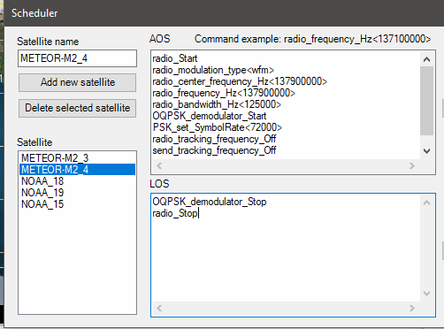This screenshot has width=444, height=329.
Task: Click the radio_center_frequency_Hz<137900000> line
Action: [x=240, y=81]
